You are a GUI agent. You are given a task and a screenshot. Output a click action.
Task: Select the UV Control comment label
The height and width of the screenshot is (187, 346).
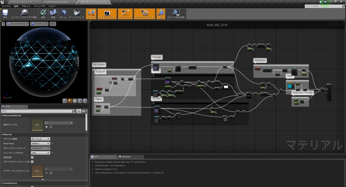99,64
